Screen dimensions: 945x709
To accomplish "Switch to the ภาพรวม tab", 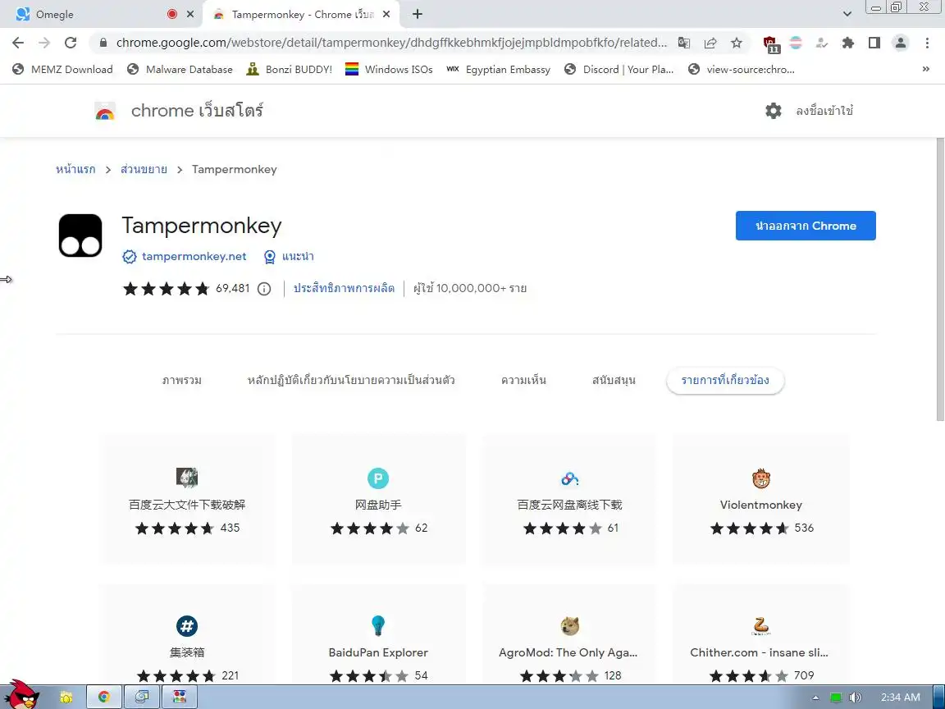I will tap(181, 381).
